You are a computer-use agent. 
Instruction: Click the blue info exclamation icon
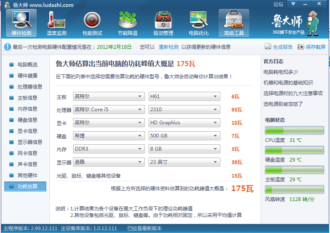(7, 47)
